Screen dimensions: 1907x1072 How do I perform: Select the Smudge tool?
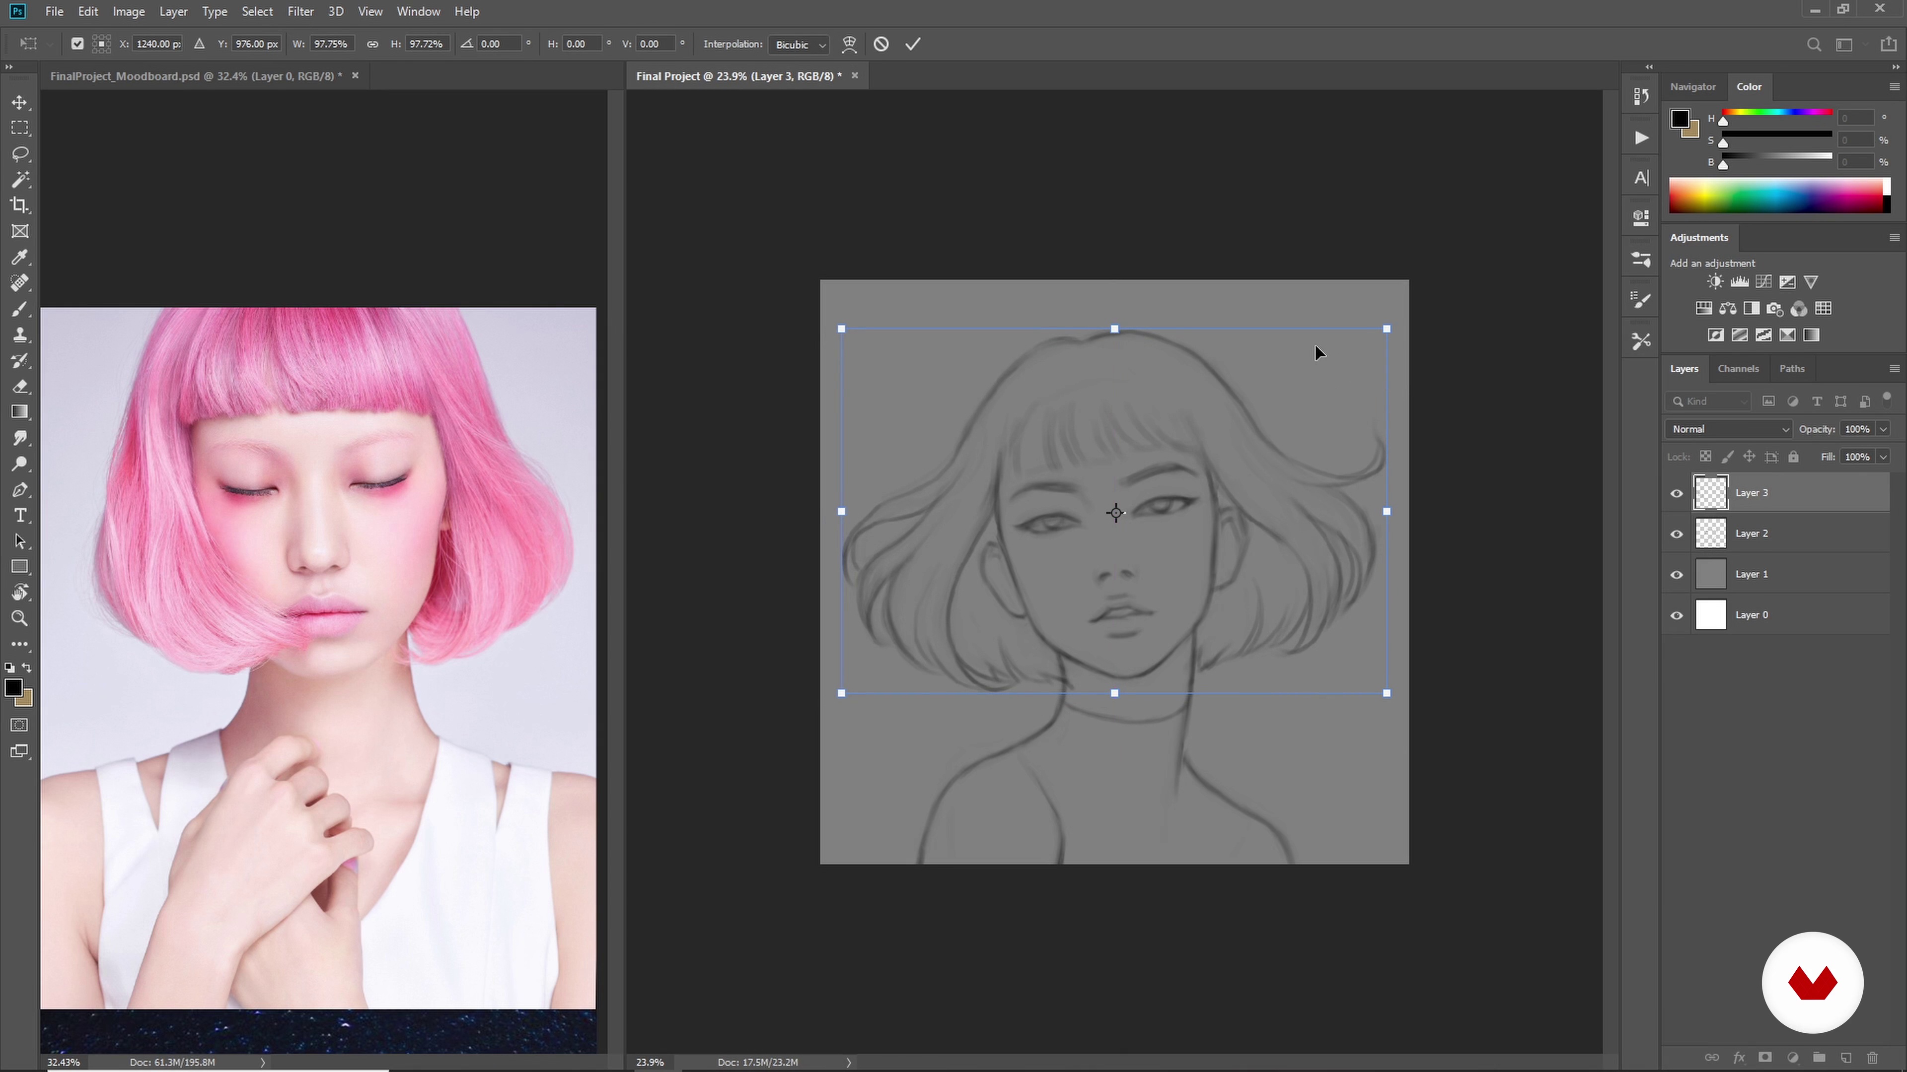(20, 438)
